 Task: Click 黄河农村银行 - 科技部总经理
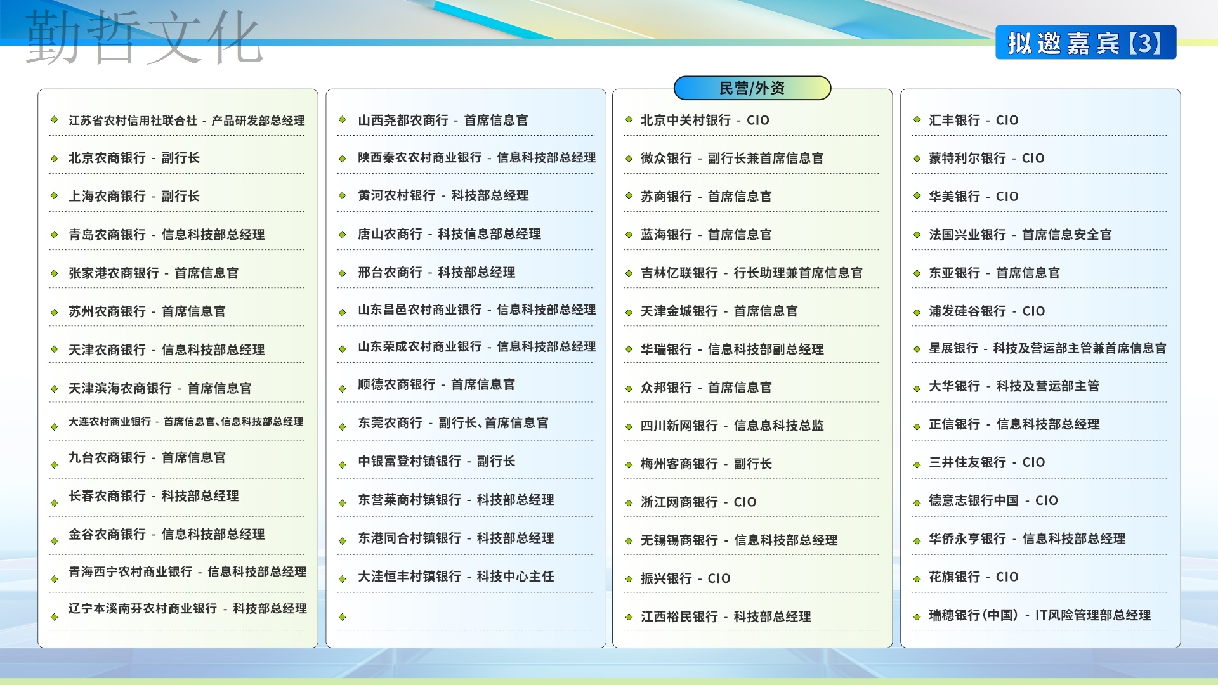tap(443, 195)
